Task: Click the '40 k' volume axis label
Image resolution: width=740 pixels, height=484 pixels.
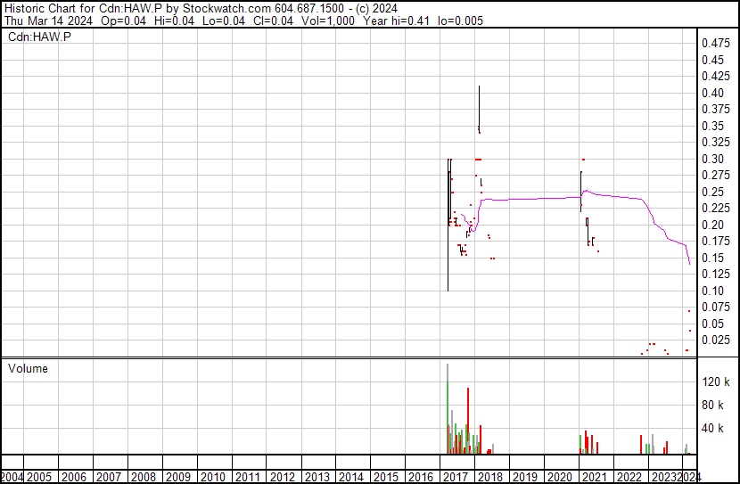Action: pyautogui.click(x=712, y=428)
